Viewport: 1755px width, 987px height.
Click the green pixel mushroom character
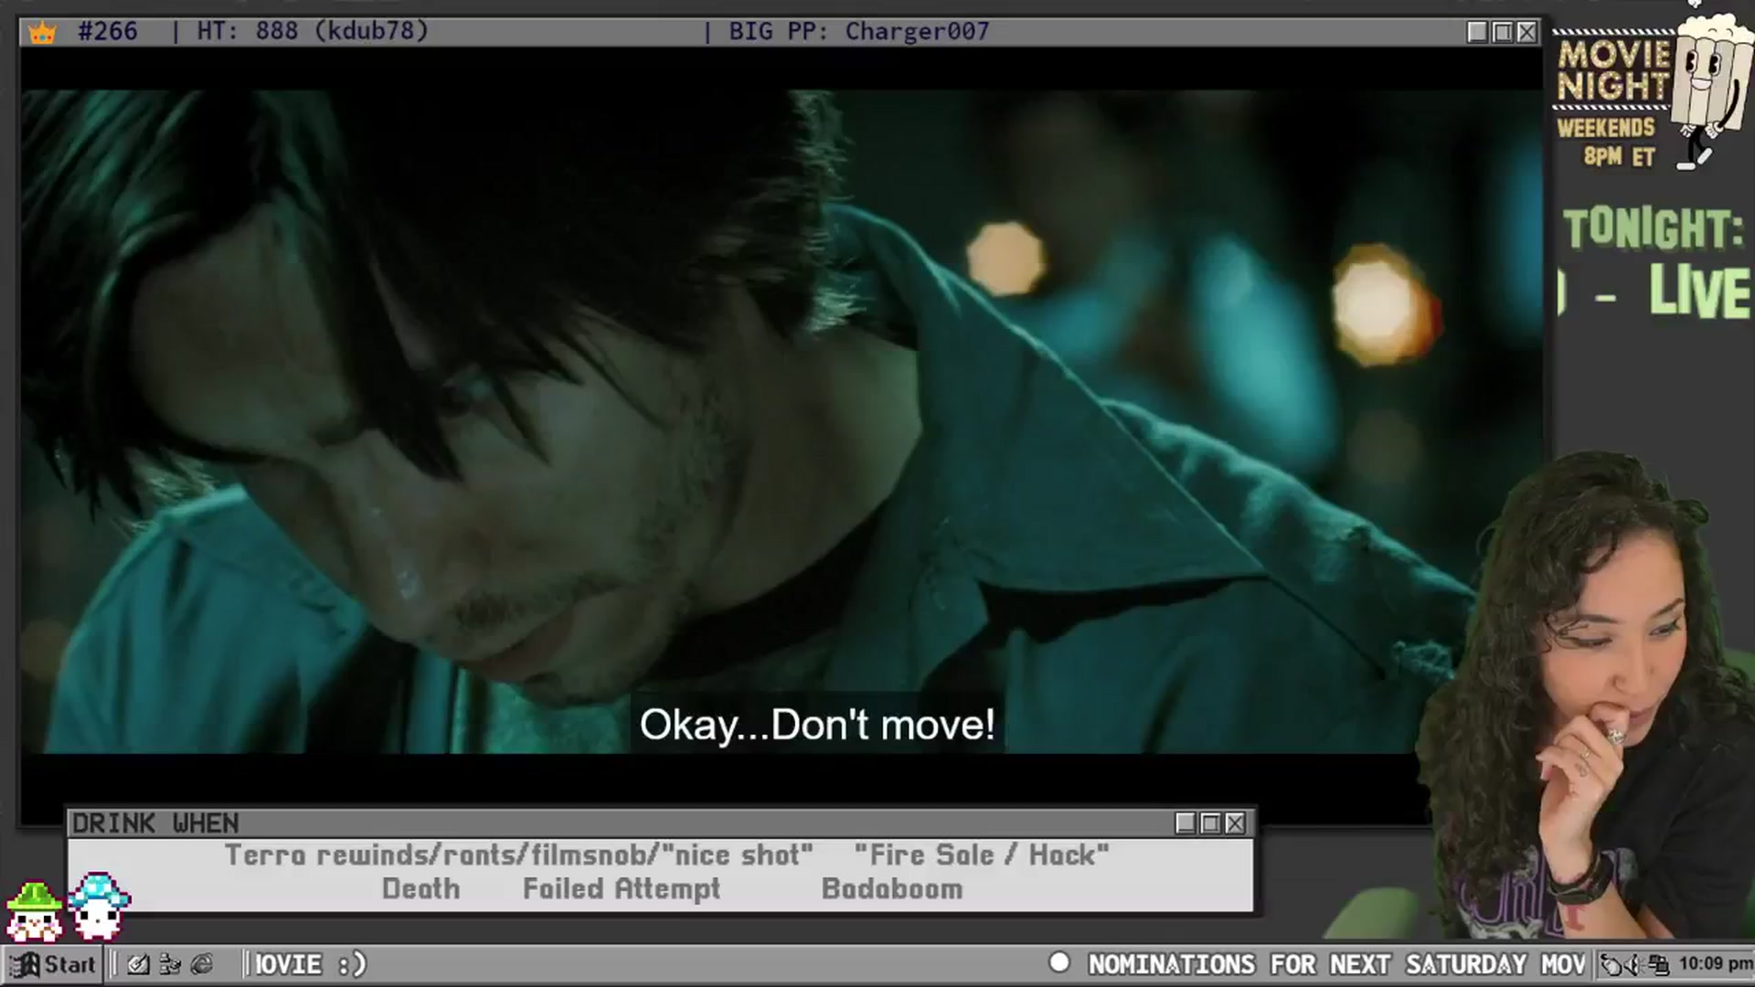tap(34, 911)
